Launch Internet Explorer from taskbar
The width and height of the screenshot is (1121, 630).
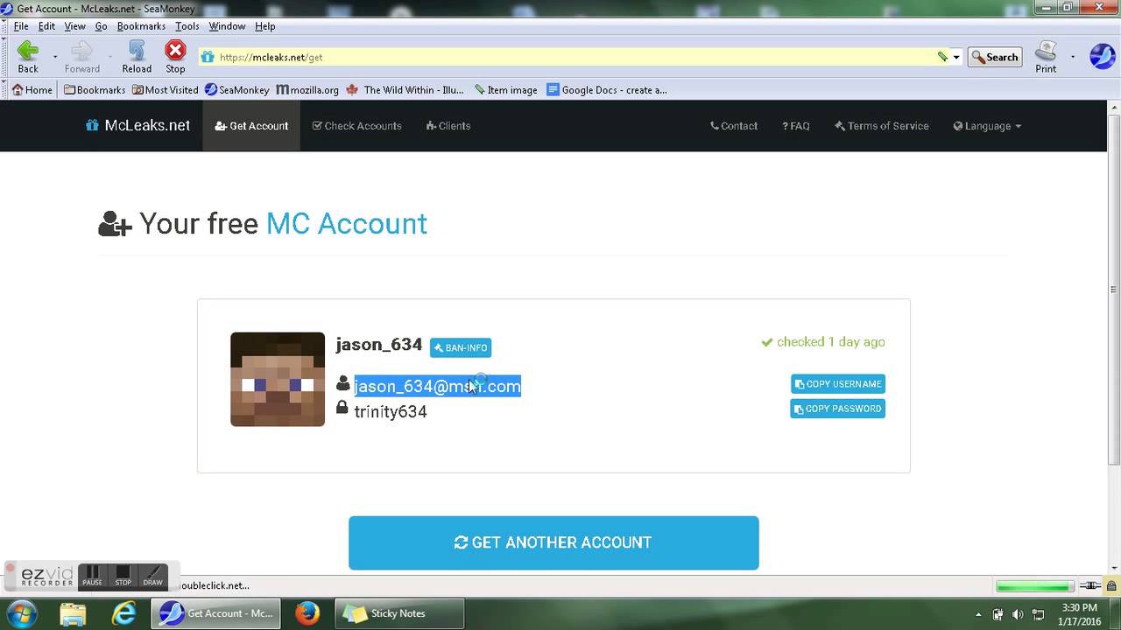(123, 613)
